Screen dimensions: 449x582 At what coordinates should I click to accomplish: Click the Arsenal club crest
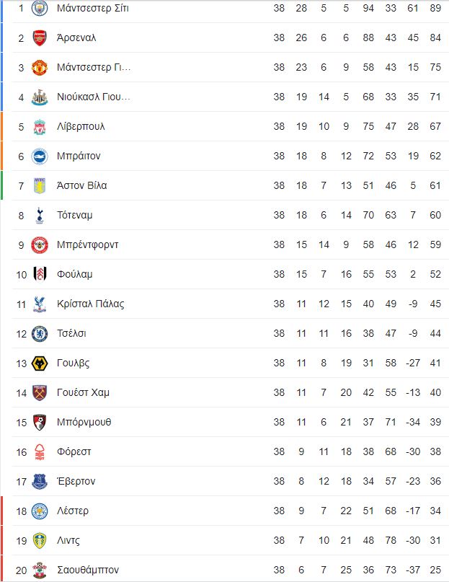point(40,38)
